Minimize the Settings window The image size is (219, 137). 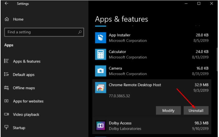pos(186,4)
